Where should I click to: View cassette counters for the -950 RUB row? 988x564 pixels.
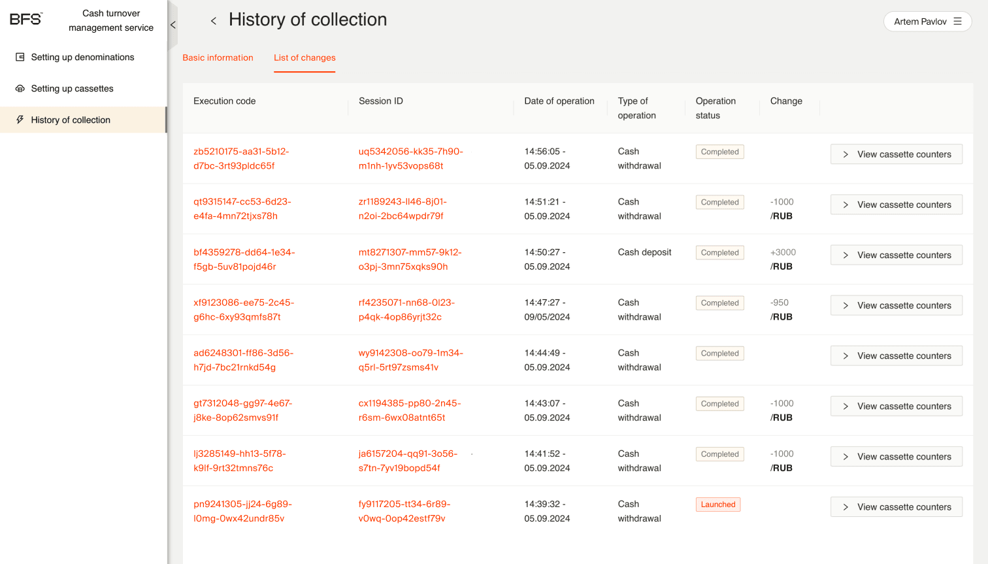(896, 305)
